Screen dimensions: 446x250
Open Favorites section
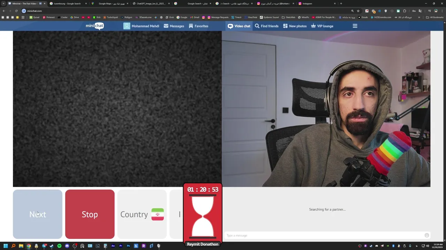(198, 26)
